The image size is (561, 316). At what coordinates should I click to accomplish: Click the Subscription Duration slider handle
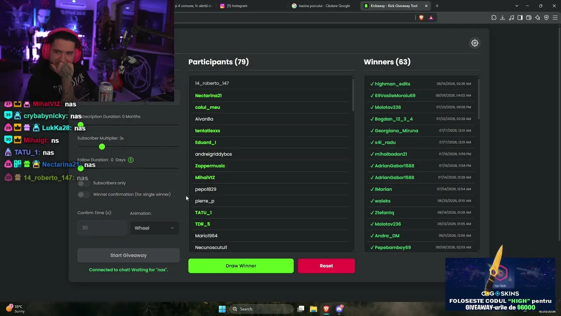coord(81,125)
